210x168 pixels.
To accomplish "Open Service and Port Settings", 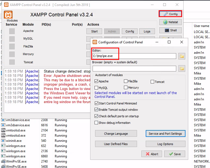I will [165, 134].
